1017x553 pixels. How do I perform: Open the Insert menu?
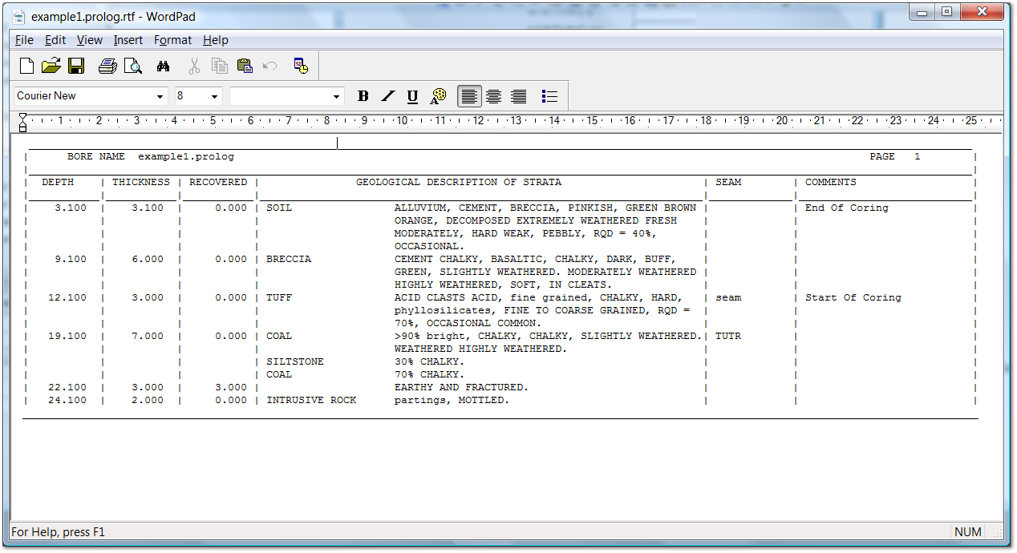[128, 40]
